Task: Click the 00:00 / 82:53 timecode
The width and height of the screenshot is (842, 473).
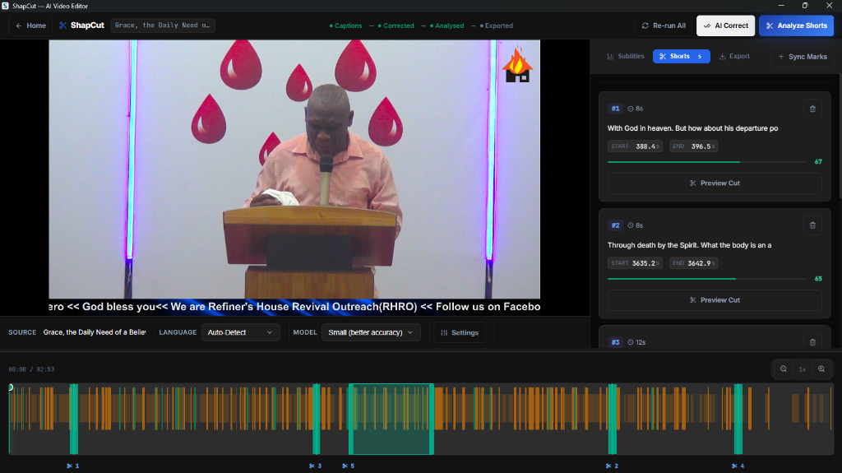Action: tap(31, 369)
